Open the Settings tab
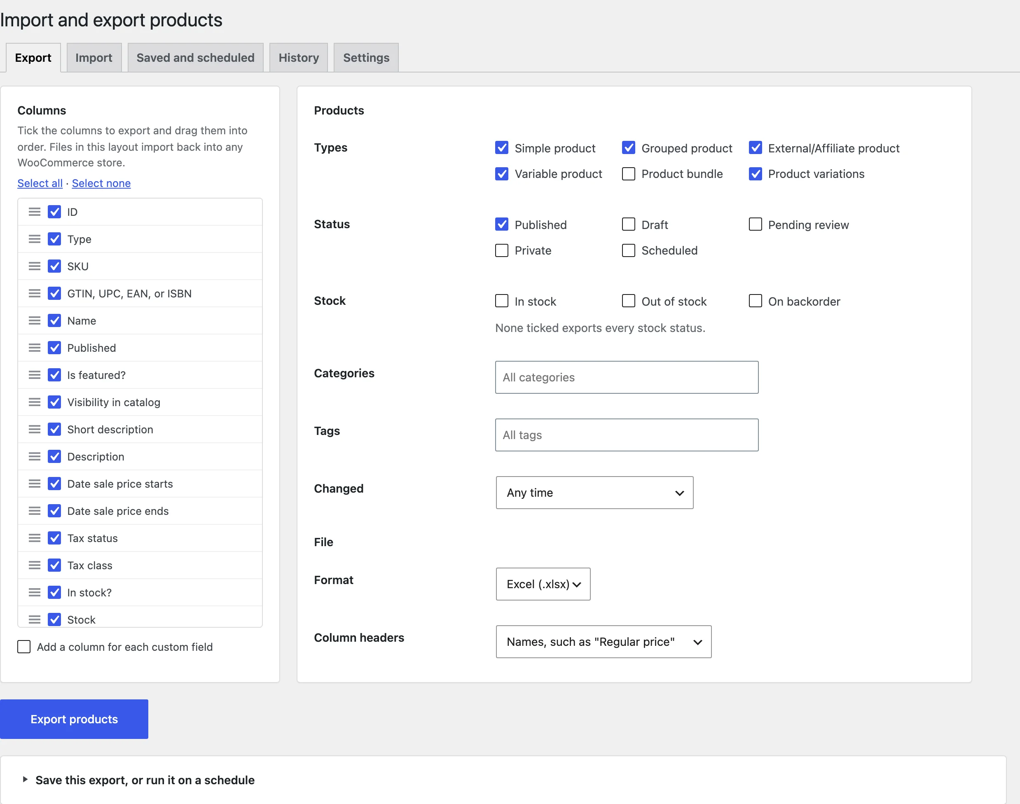This screenshot has width=1020, height=804. [x=366, y=58]
